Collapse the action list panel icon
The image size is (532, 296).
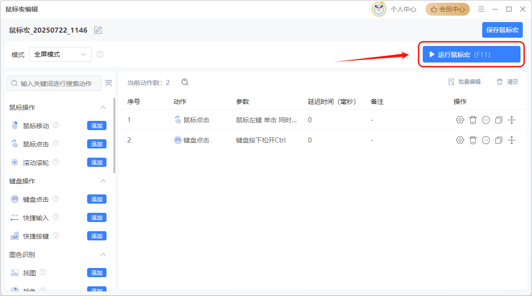[109, 83]
